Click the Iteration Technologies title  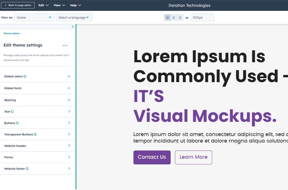click(189, 5)
